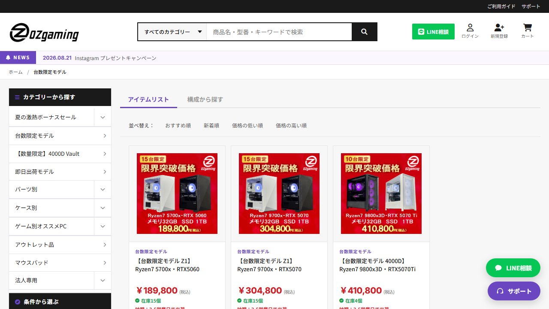Open Ryzen7 5700x・RTX5060 product title
The width and height of the screenshot is (549, 309).
tap(167, 265)
